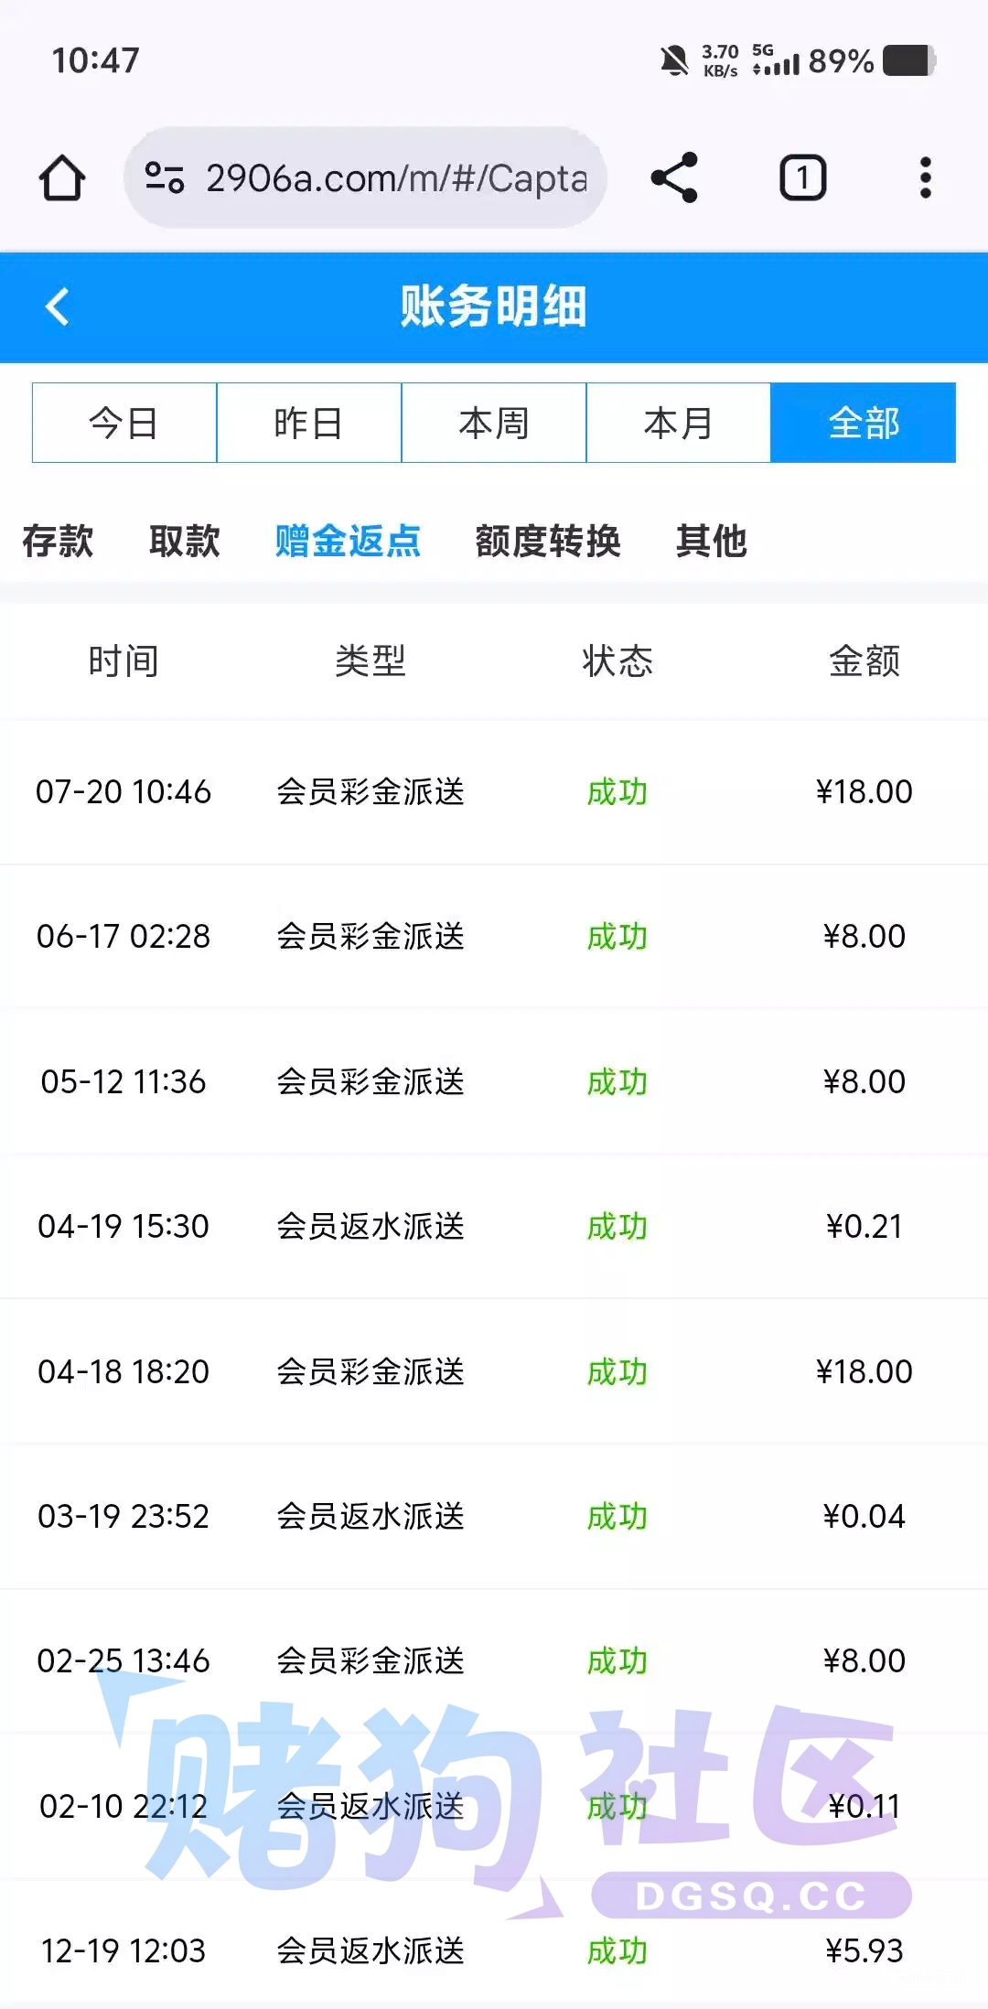988x2009 pixels.
Task: Tap the muted notification bell status icon
Action: tap(674, 61)
